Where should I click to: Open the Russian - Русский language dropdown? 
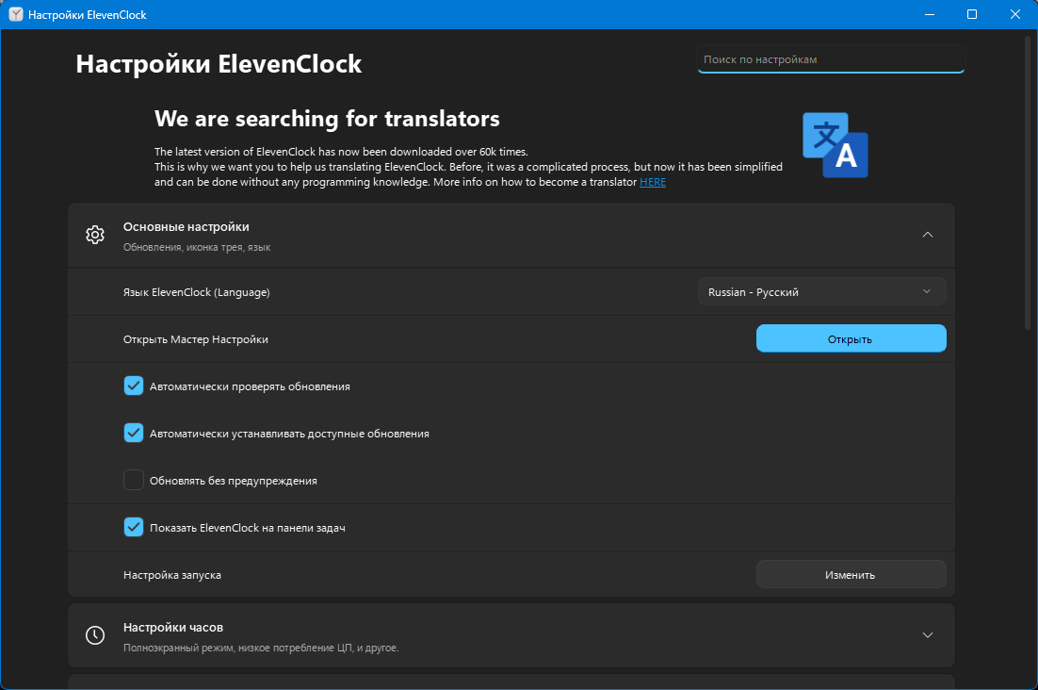click(821, 292)
